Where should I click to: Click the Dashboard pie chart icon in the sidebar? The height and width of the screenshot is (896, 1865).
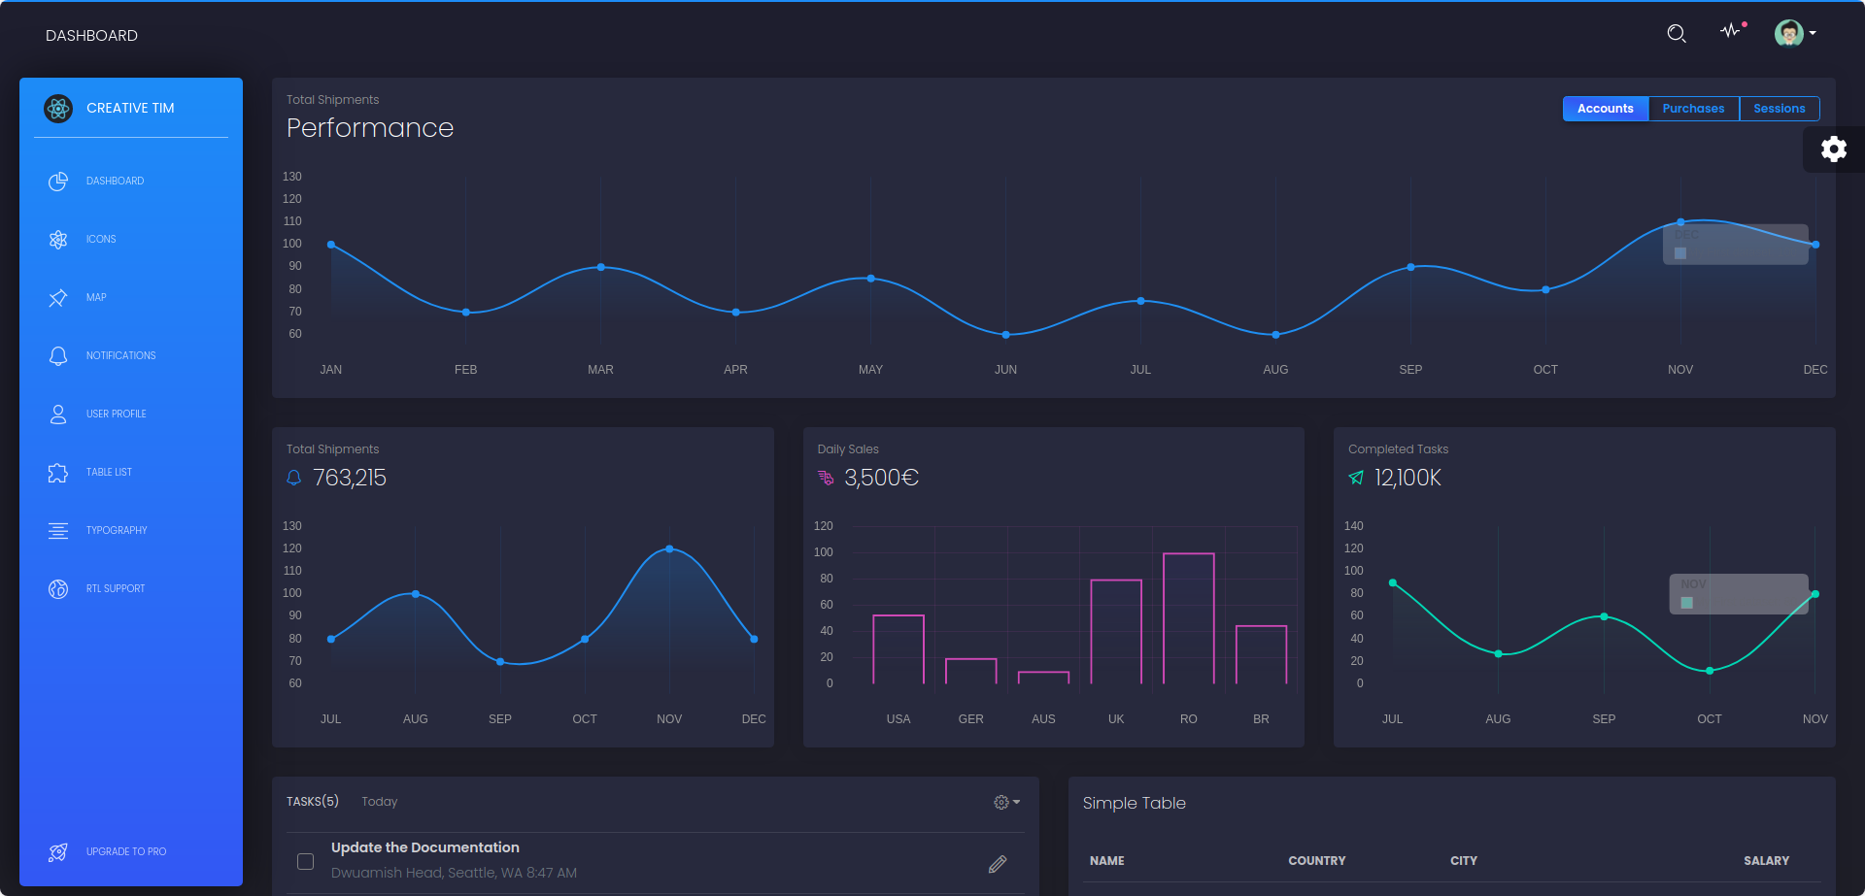coord(58,181)
